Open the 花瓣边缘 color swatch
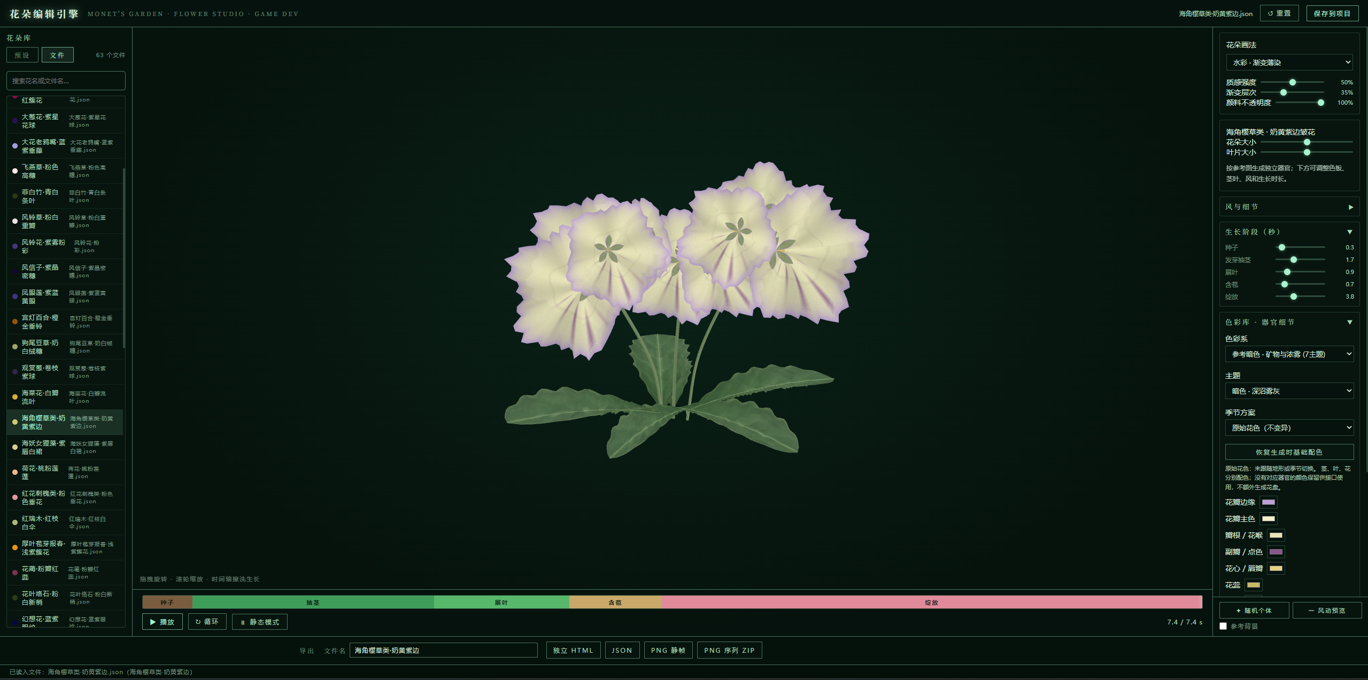Viewport: 1368px width, 680px height. coord(1268,502)
